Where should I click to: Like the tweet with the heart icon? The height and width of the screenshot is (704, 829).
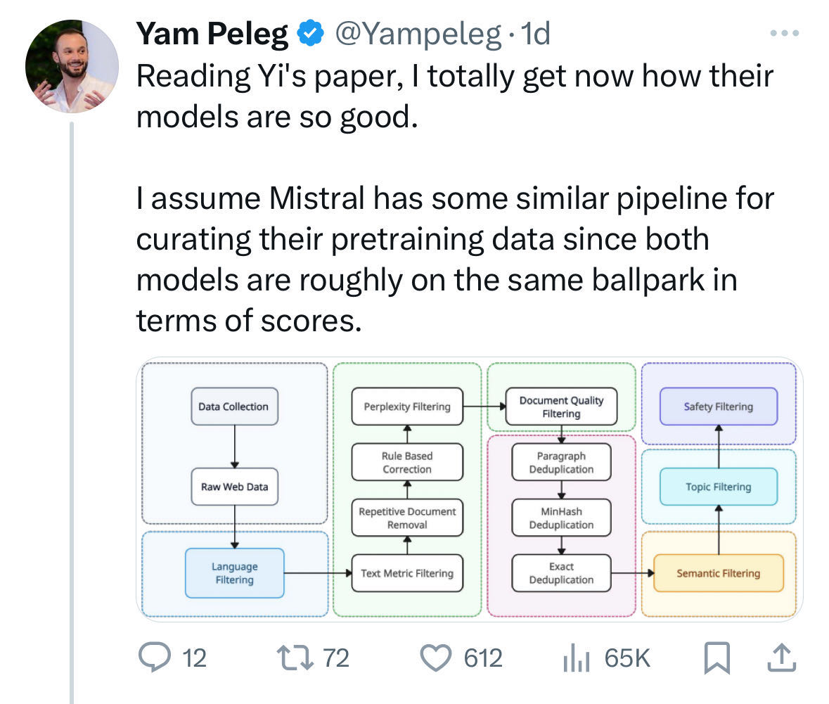(436, 658)
